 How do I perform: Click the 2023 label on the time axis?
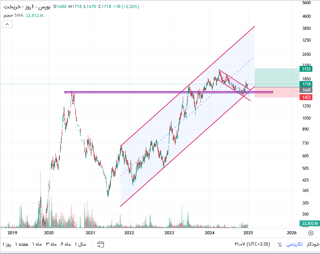(x=169, y=233)
